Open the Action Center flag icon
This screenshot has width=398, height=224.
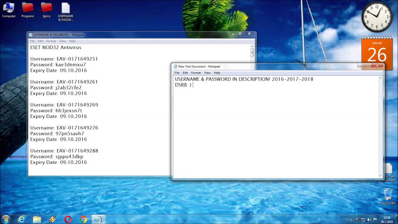(375, 220)
